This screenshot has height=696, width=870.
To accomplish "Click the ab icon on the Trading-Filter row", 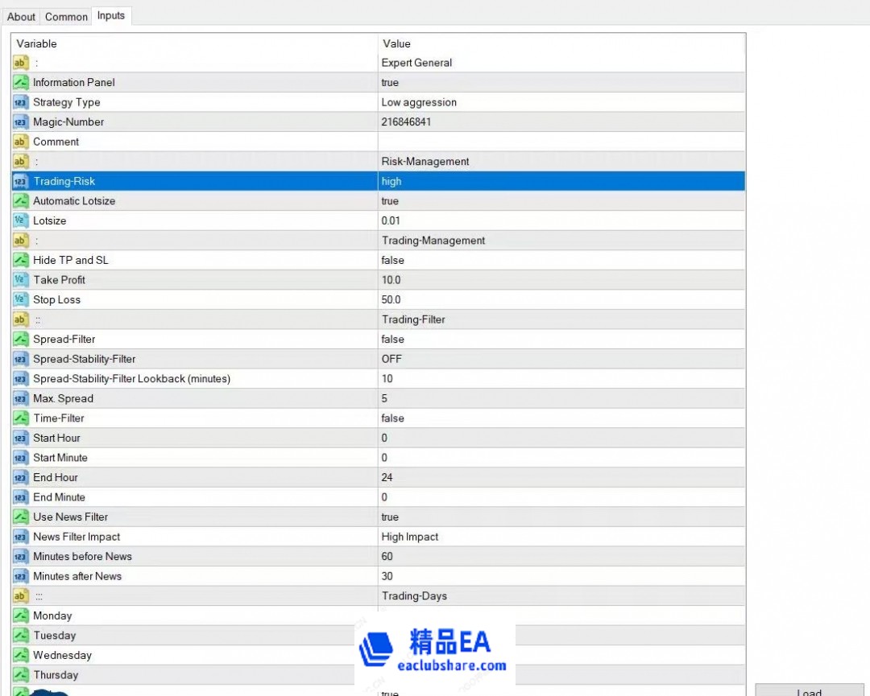I will click(x=20, y=319).
